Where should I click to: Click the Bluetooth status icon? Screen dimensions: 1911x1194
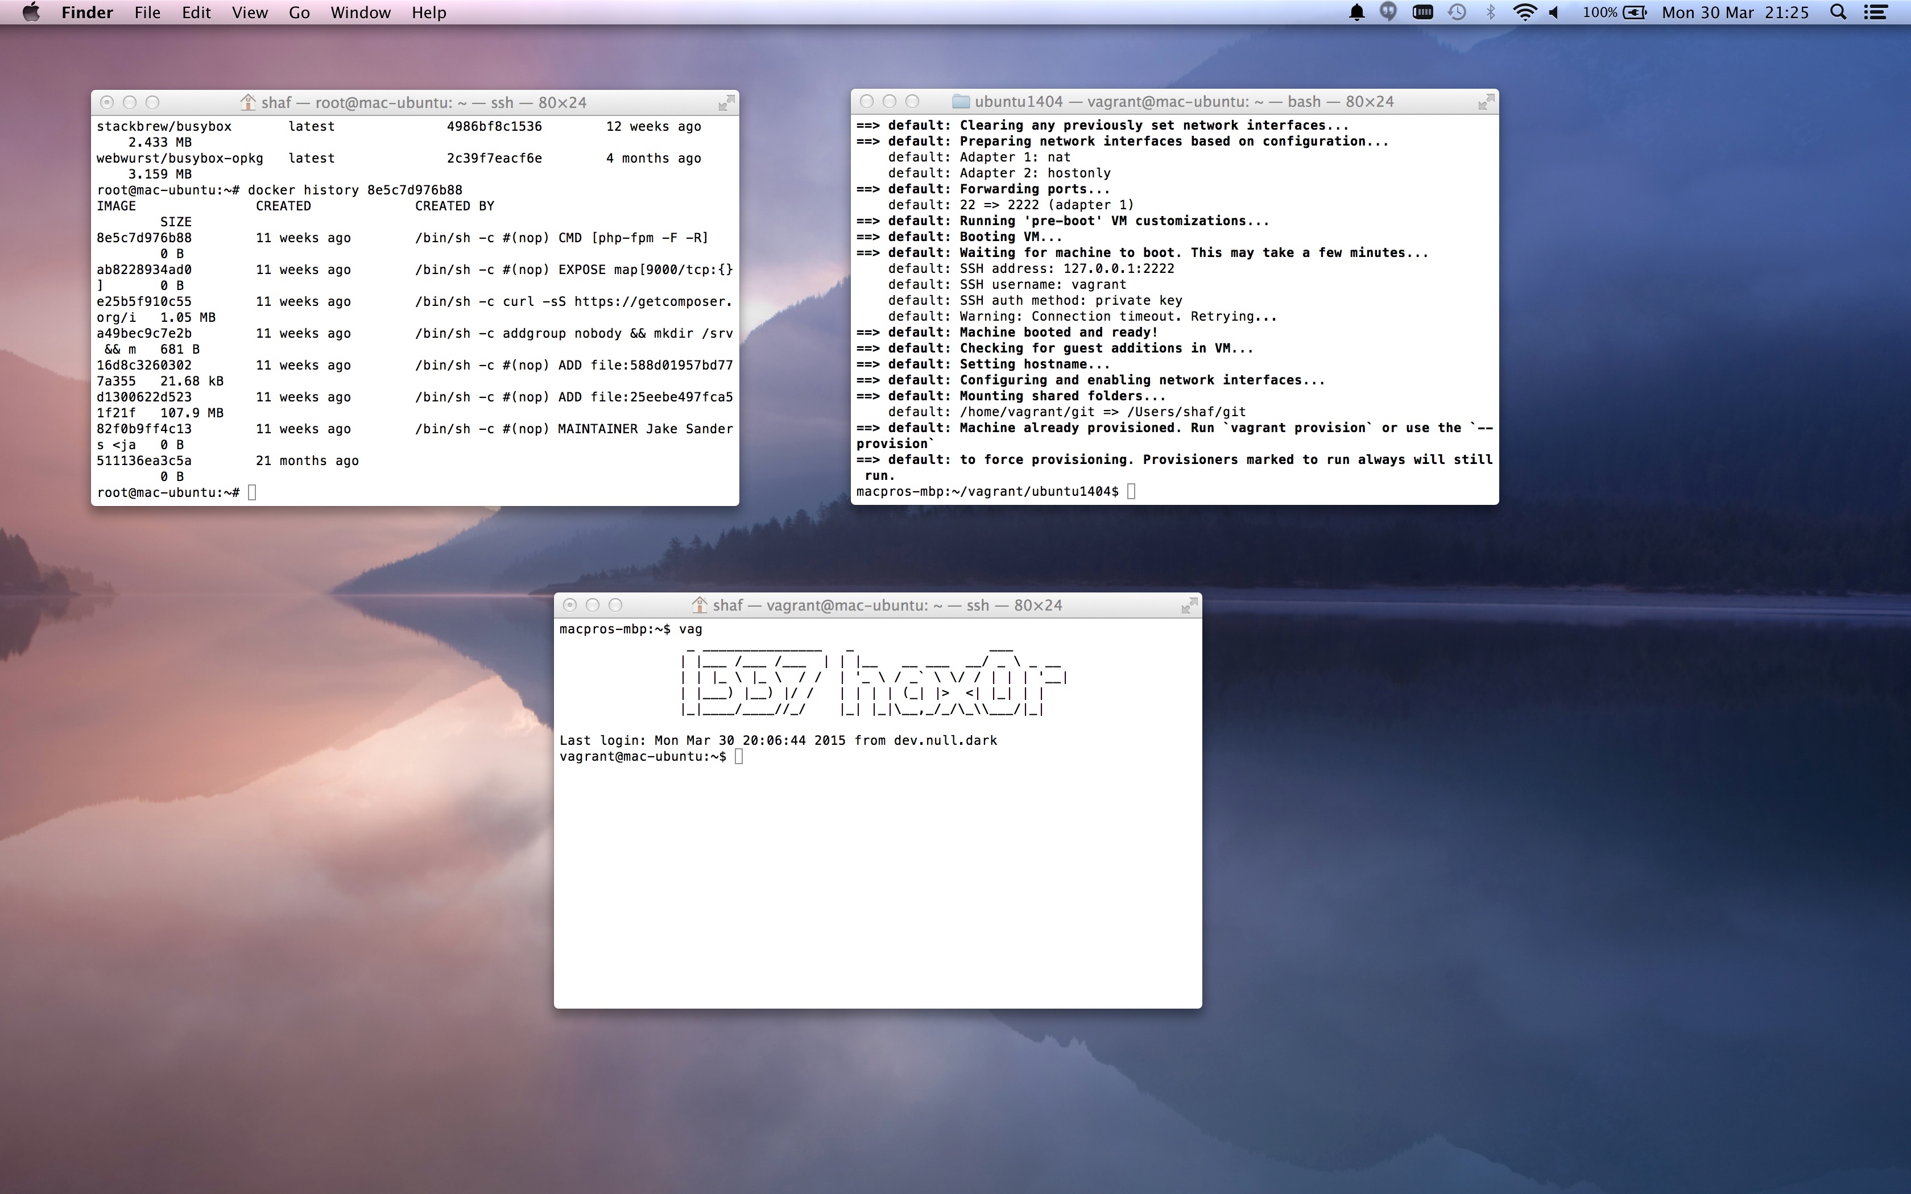[1491, 13]
